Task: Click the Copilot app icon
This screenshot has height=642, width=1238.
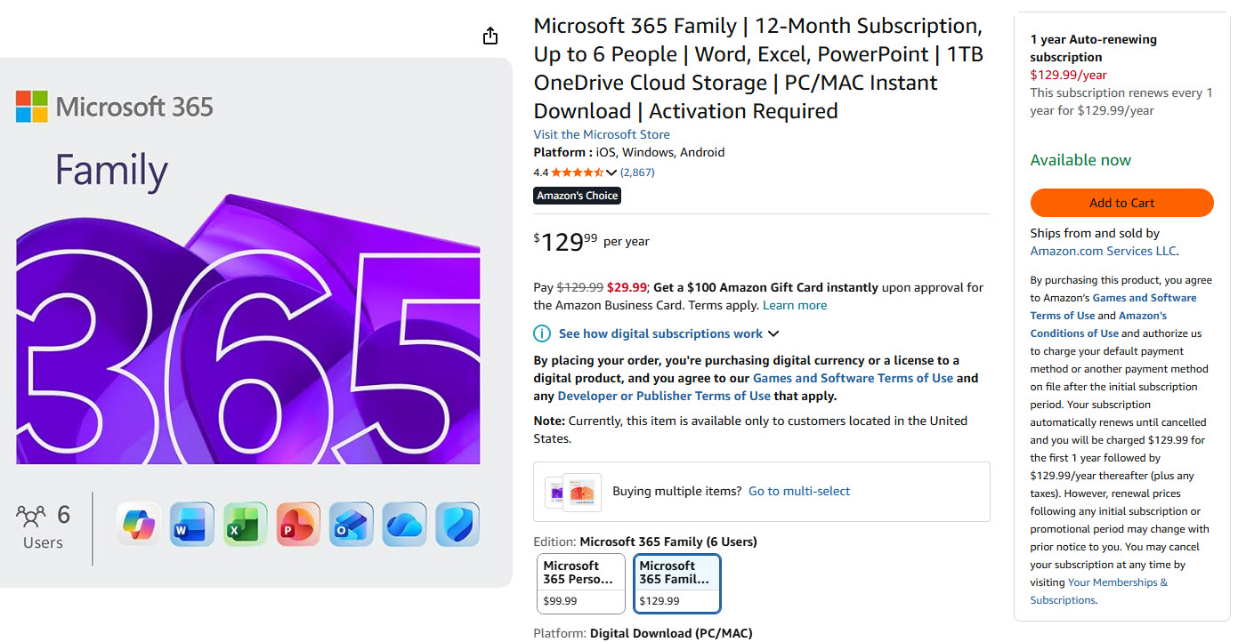Action: click(138, 525)
